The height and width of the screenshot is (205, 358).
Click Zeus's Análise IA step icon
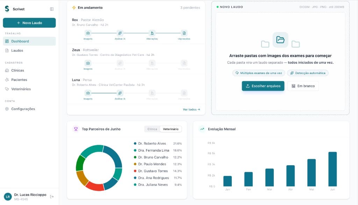click(x=120, y=63)
